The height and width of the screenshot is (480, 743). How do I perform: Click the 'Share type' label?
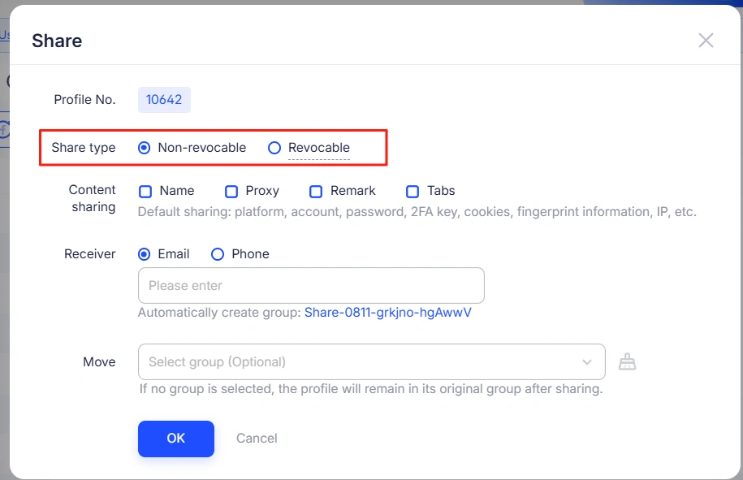[84, 148]
